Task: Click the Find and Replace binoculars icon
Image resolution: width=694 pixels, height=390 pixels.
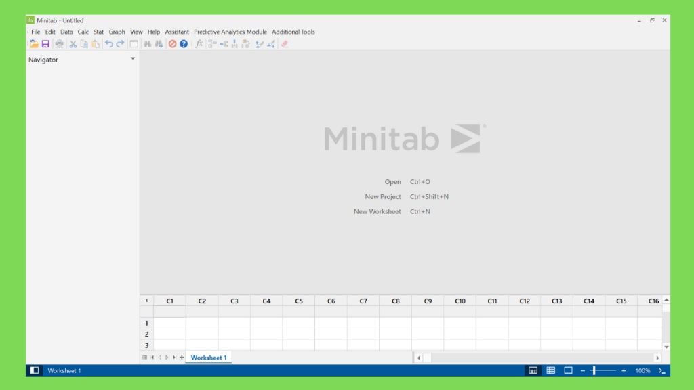Action: pos(159,44)
